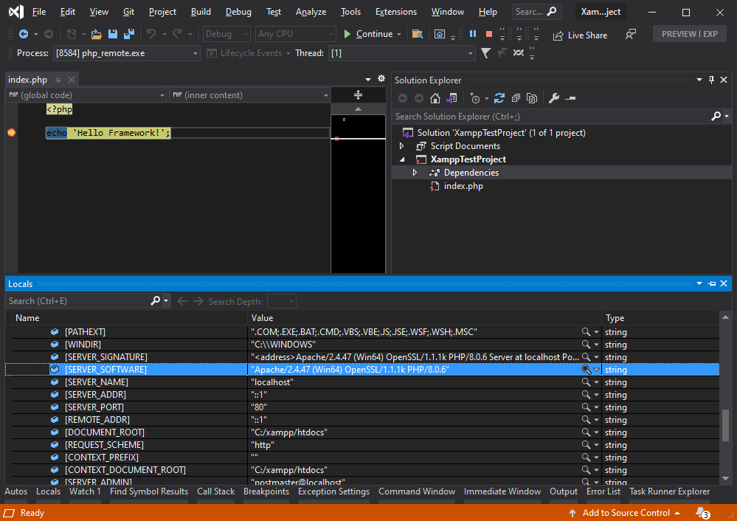
Task: Open Properties wrench icon in Solution Explorer
Action: pyautogui.click(x=554, y=98)
